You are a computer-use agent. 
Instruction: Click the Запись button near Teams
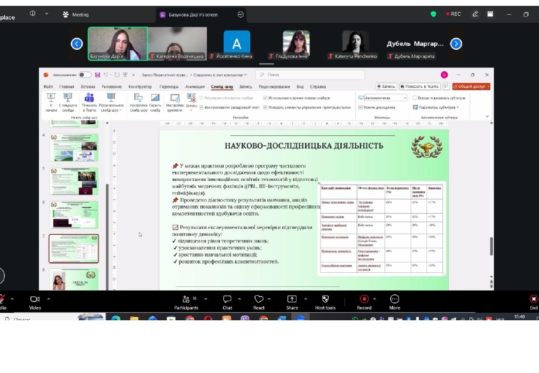click(386, 87)
